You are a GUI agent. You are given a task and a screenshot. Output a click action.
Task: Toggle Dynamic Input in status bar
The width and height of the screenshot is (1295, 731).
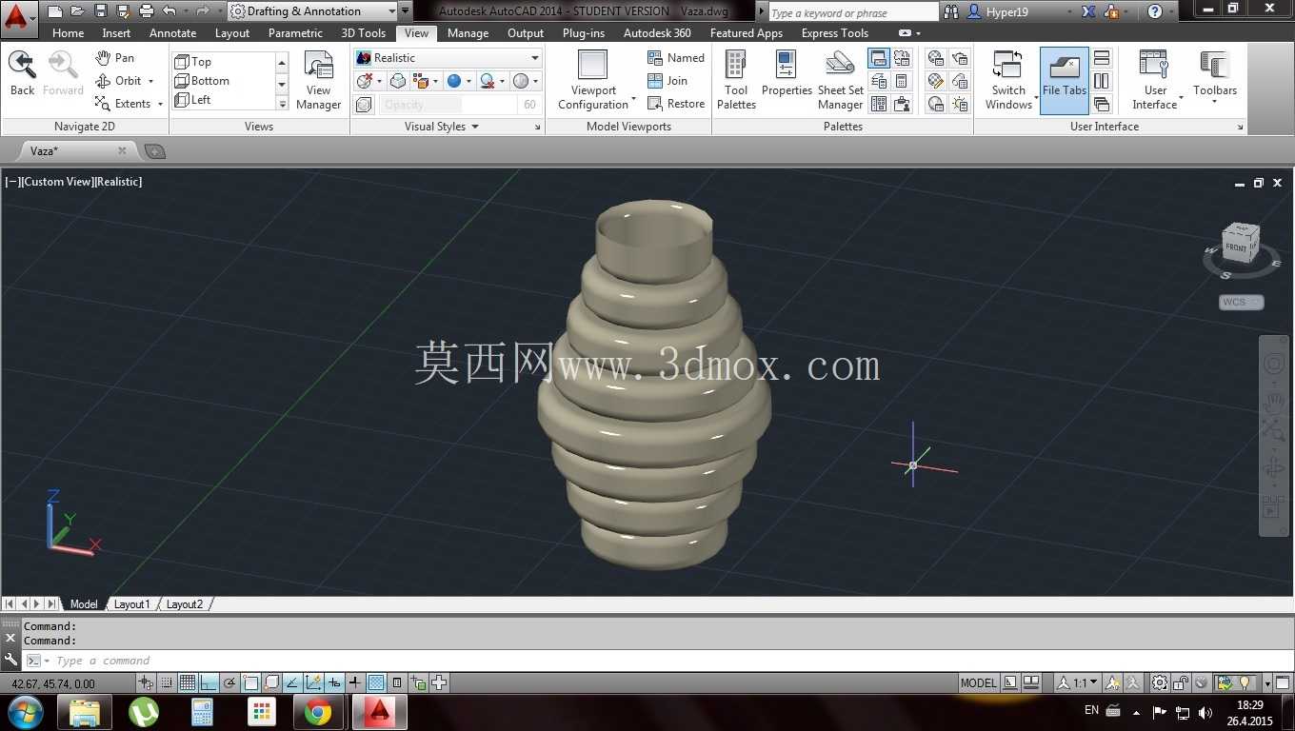[334, 682]
